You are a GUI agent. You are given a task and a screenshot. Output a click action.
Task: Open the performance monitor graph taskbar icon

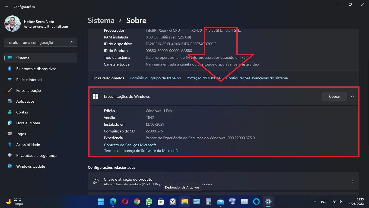pos(244,201)
